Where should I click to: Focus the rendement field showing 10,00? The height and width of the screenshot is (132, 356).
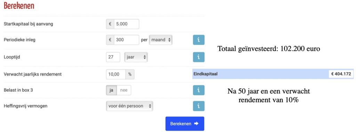click(x=116, y=74)
